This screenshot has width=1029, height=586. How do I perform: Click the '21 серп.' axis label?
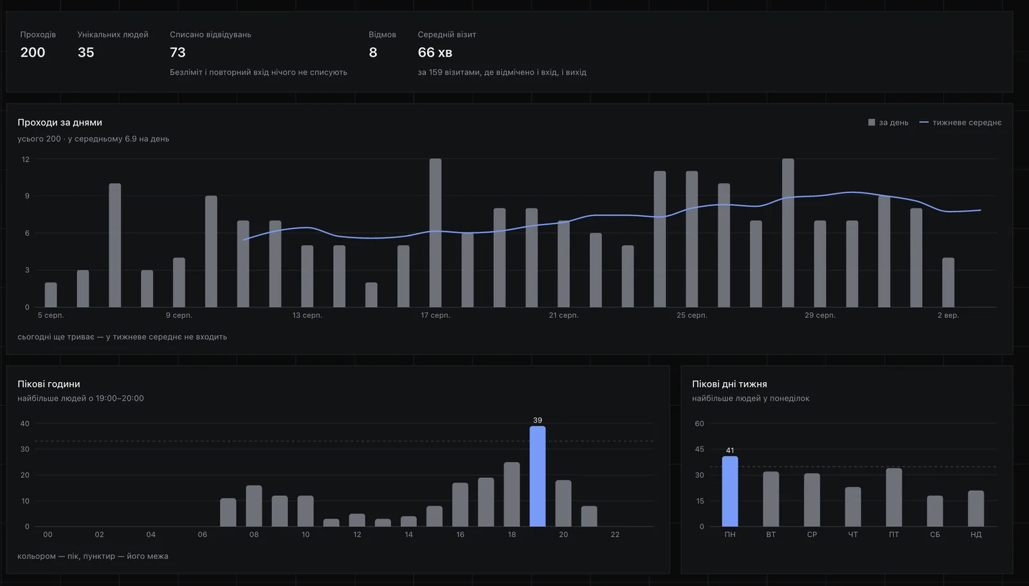[x=563, y=315]
